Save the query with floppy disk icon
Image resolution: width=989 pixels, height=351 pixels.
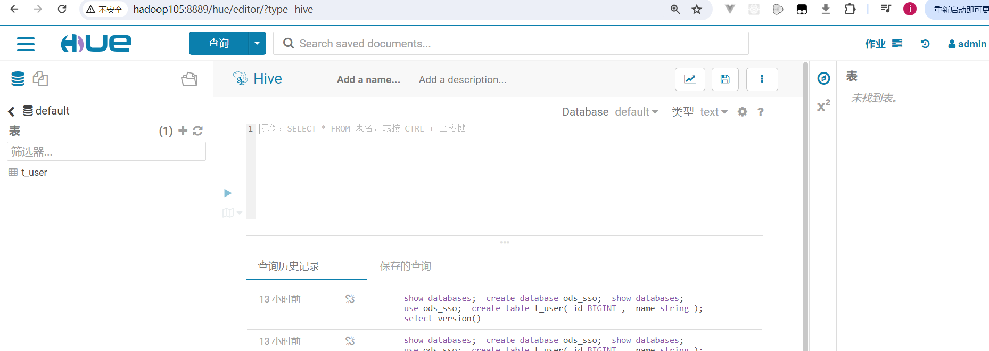click(x=725, y=79)
